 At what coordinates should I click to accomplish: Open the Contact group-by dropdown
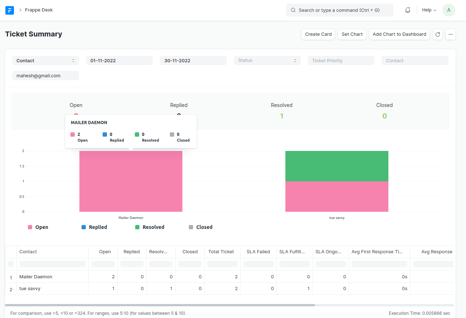pyautogui.click(x=45, y=60)
